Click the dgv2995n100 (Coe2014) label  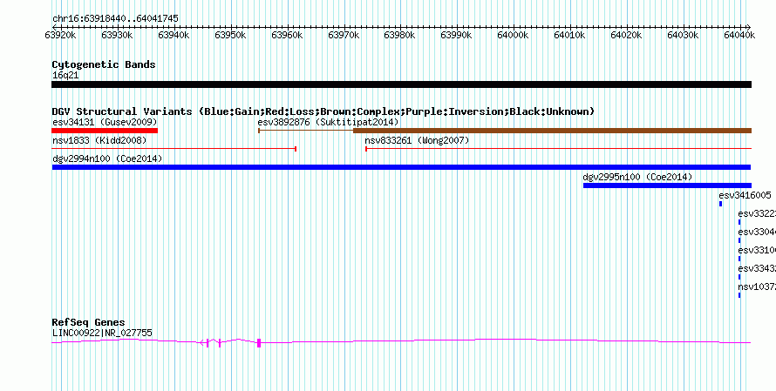click(637, 178)
